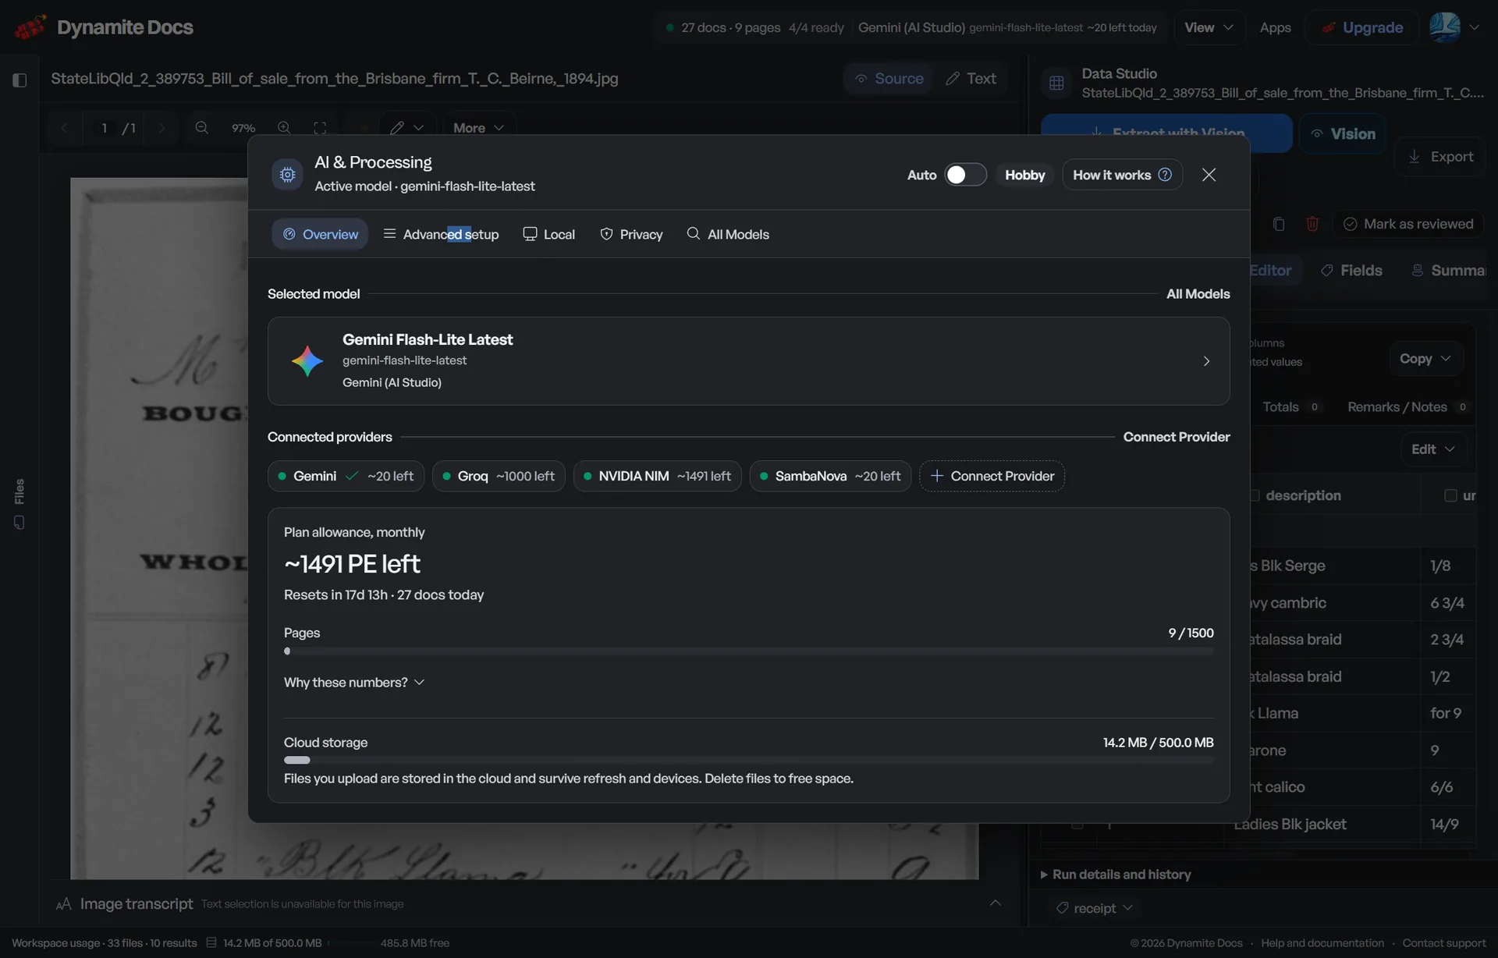Go to the previous page arrow
Image resolution: width=1498 pixels, height=958 pixels.
(64, 127)
